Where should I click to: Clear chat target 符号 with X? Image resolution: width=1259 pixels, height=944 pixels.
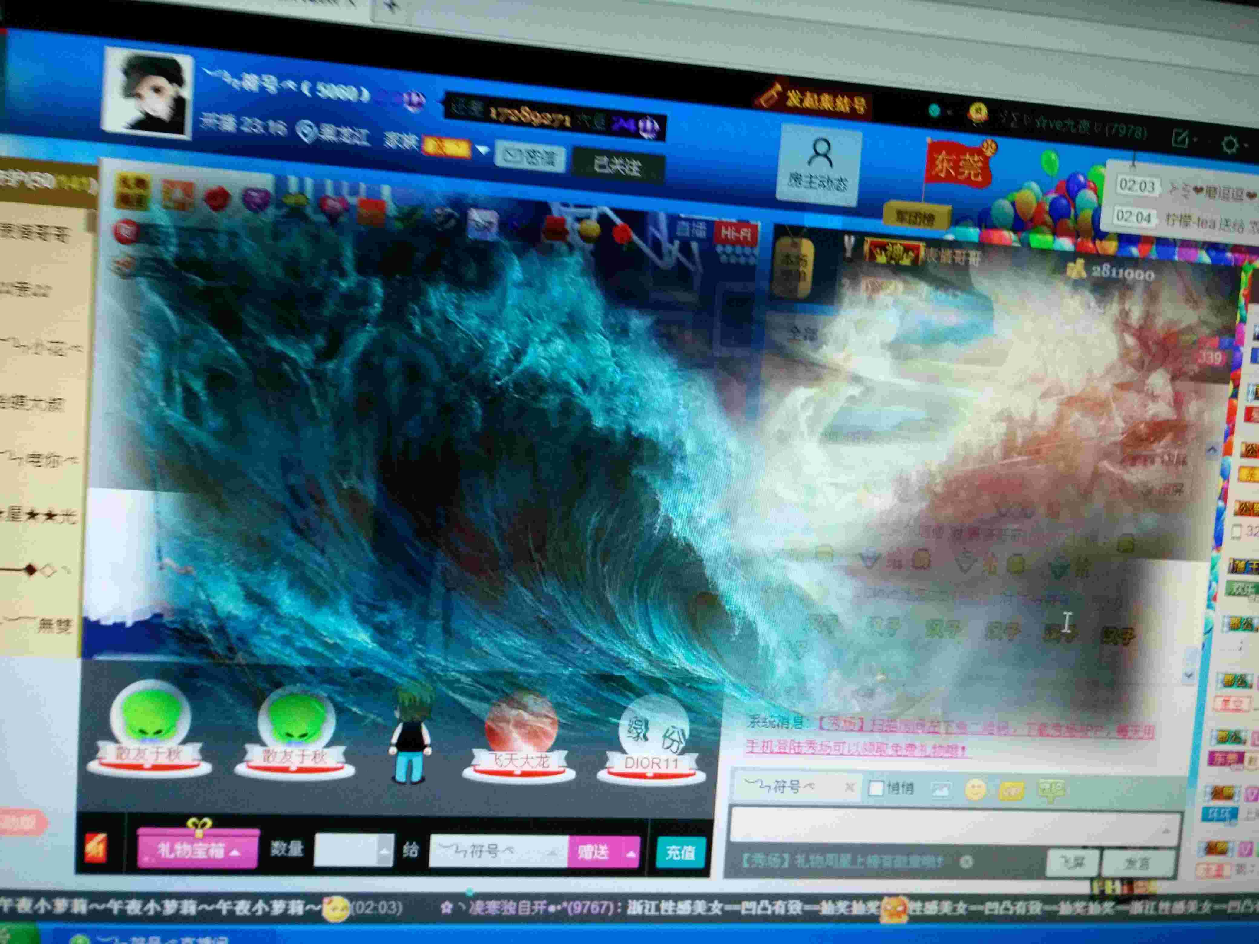click(849, 787)
